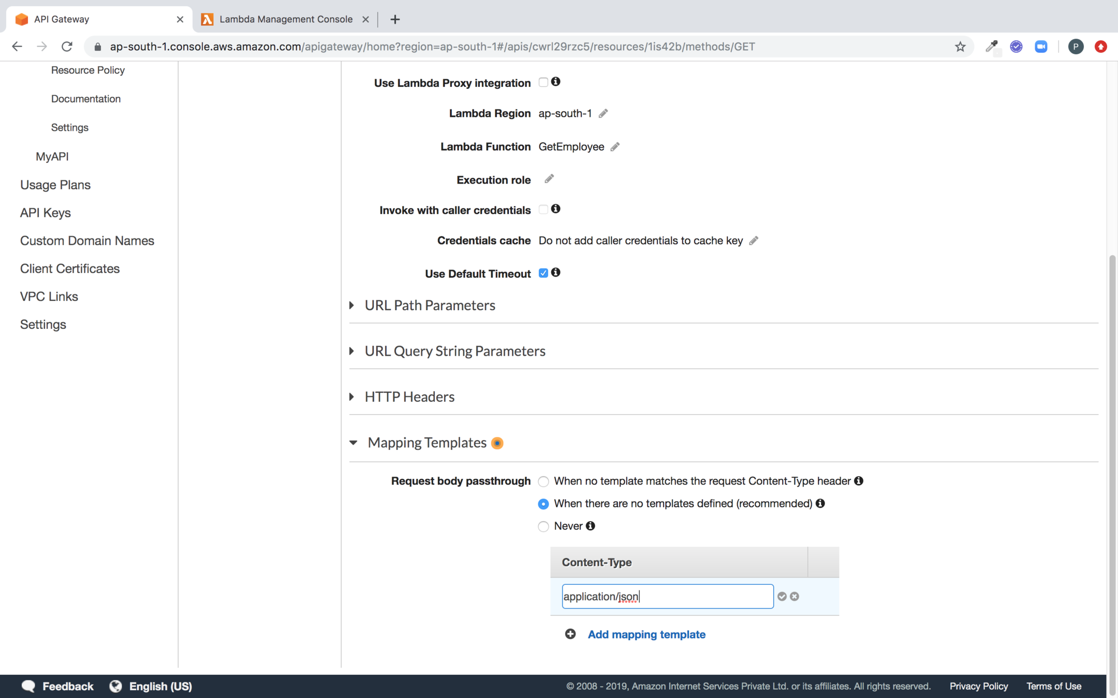Viewport: 1118px width, 698px height.
Task: Confirm Content-Type with the checkmark icon
Action: coord(782,596)
